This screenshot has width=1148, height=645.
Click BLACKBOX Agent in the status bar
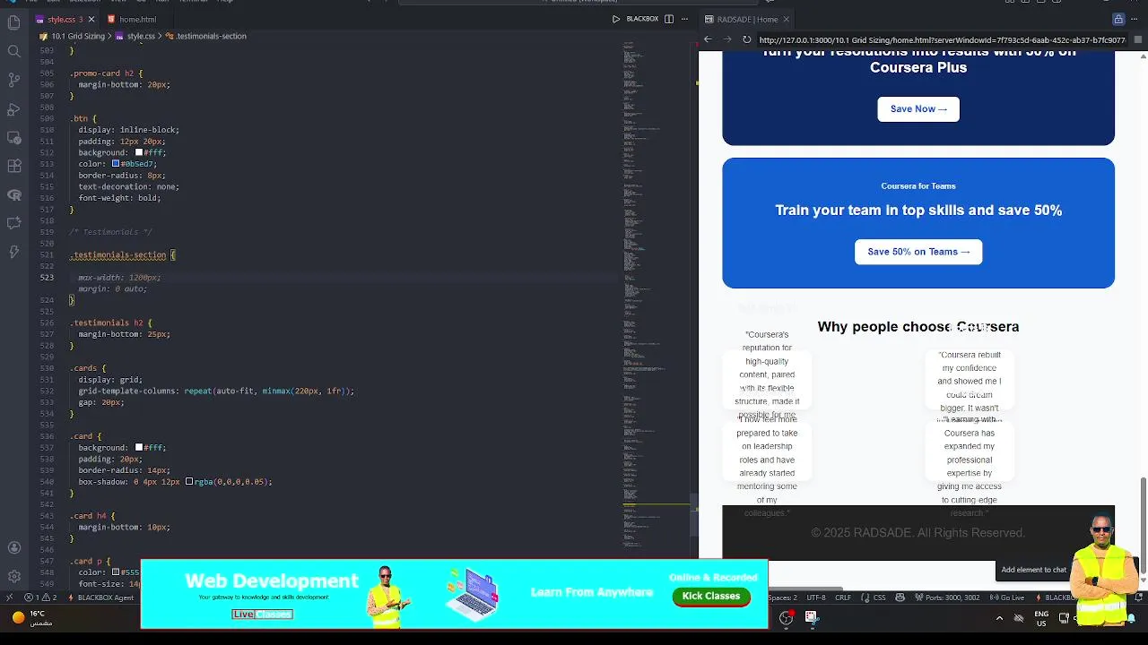tap(100, 598)
